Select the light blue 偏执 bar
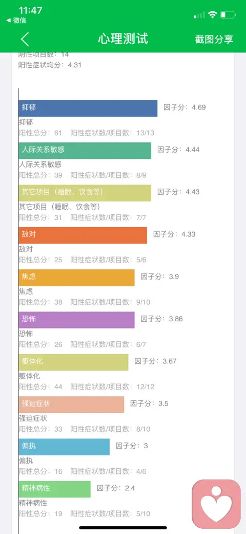 (x=64, y=447)
